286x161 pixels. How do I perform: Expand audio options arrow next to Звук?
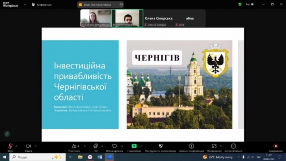pyautogui.click(x=17, y=146)
